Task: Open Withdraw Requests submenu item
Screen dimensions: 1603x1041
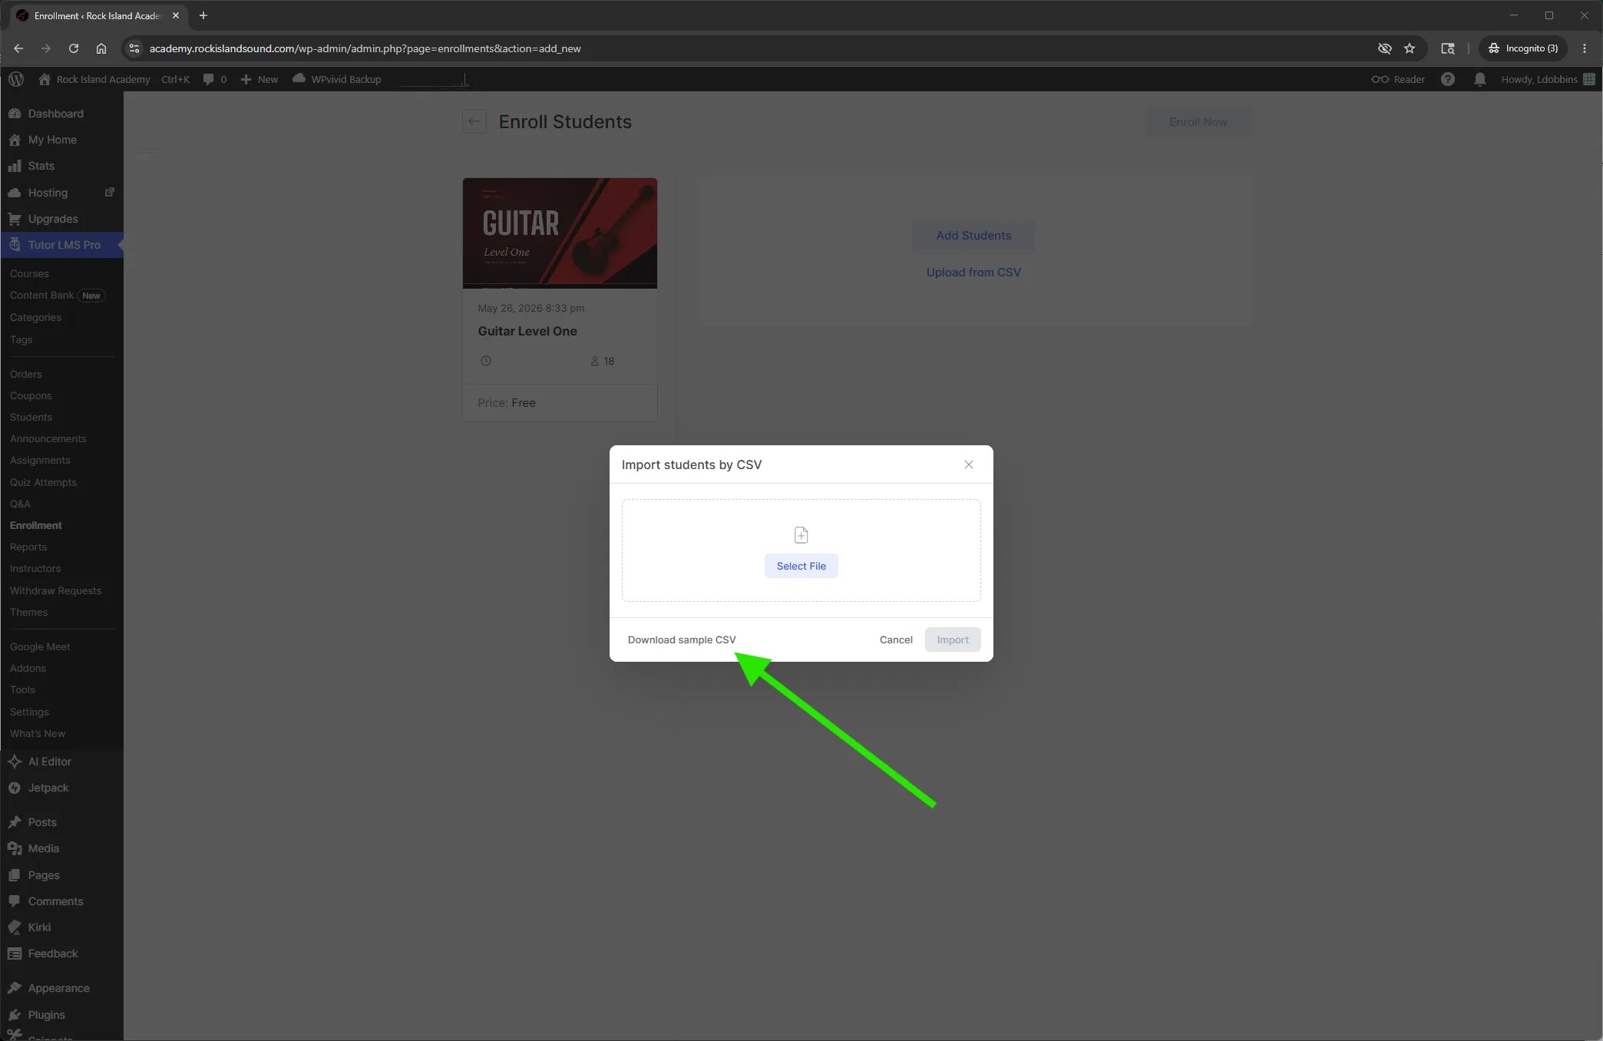Action: coord(55,590)
